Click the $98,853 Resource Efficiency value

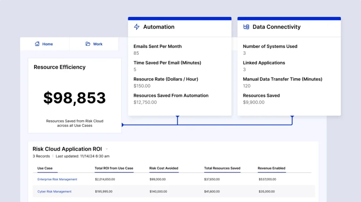click(75, 98)
